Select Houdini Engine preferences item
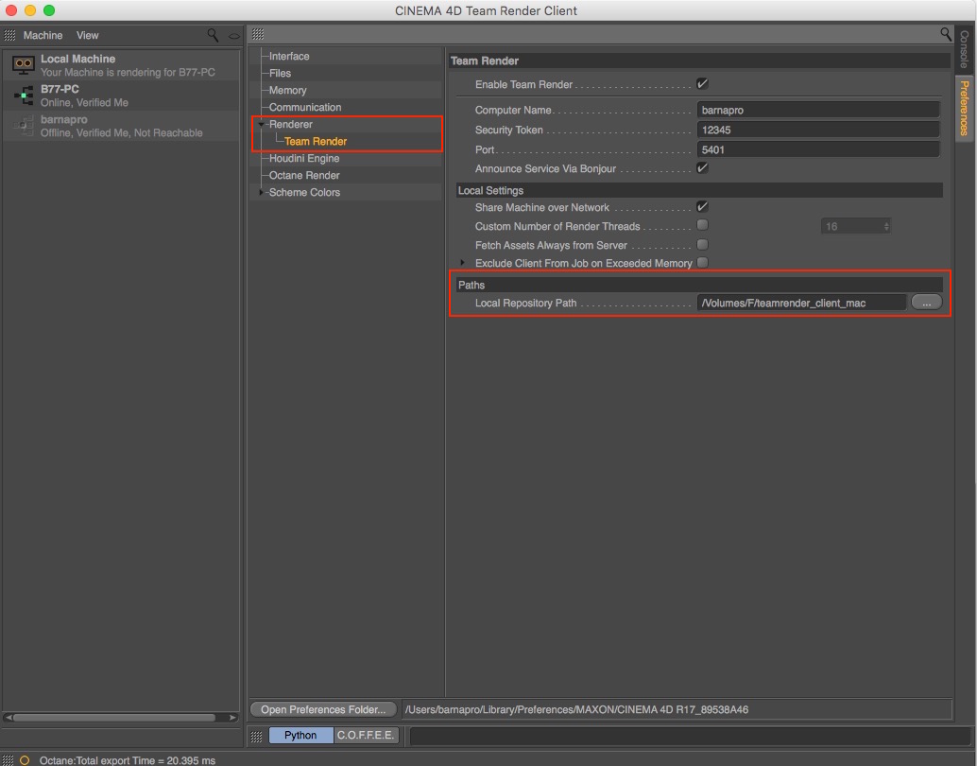 pos(304,159)
